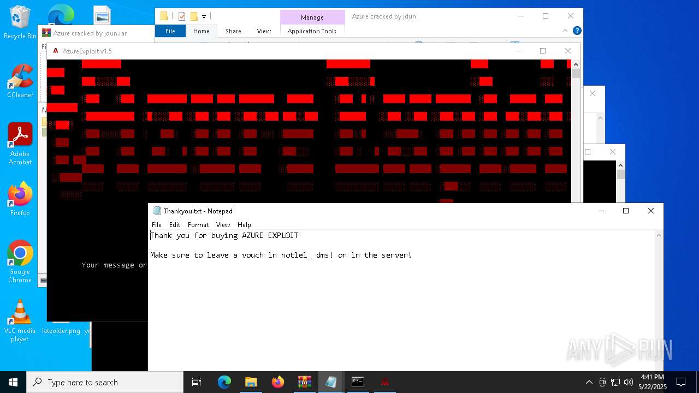
Task: Open the notification center icon
Action: click(x=681, y=382)
